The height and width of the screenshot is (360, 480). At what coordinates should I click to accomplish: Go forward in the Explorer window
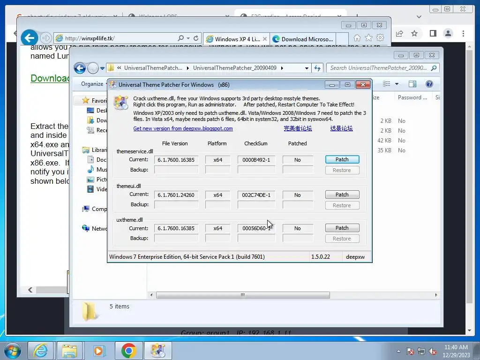pos(93,68)
